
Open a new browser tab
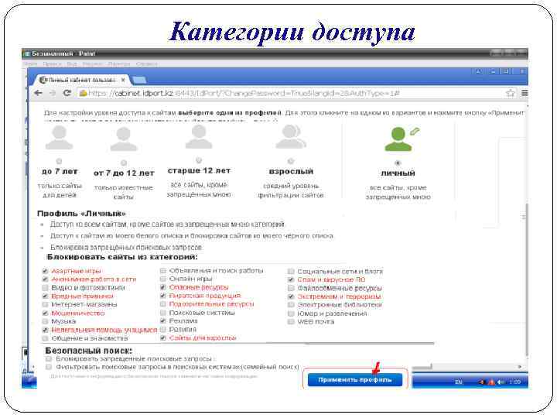click(x=139, y=80)
